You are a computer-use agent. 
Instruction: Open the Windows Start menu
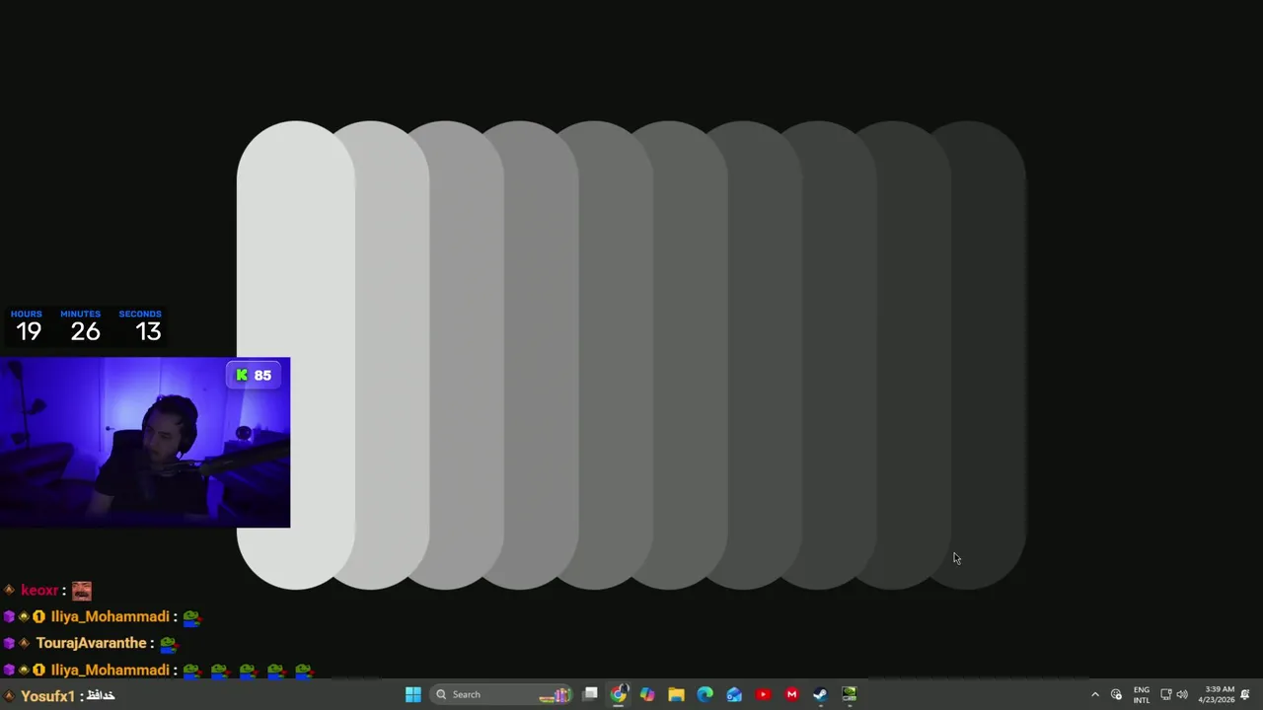[x=413, y=694]
